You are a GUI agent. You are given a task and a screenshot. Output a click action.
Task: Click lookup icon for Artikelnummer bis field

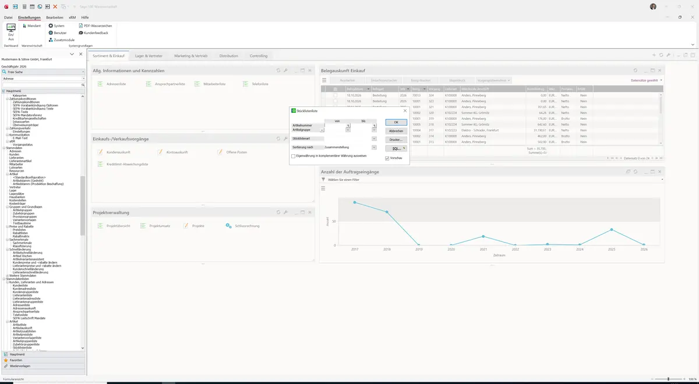click(x=375, y=125)
